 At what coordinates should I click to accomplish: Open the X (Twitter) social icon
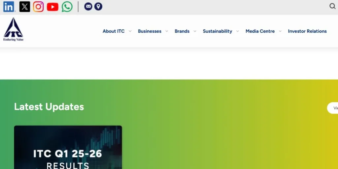click(24, 7)
